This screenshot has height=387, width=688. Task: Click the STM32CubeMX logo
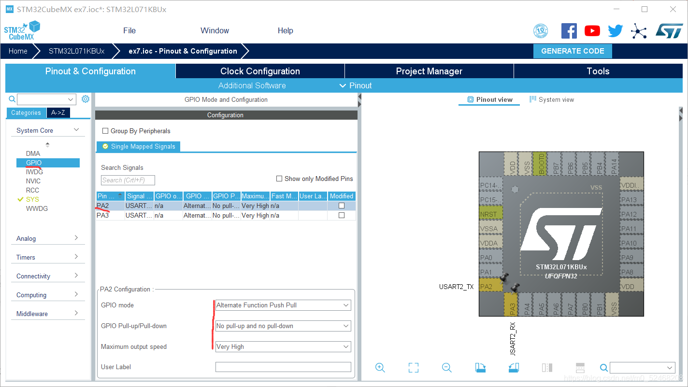(22, 30)
